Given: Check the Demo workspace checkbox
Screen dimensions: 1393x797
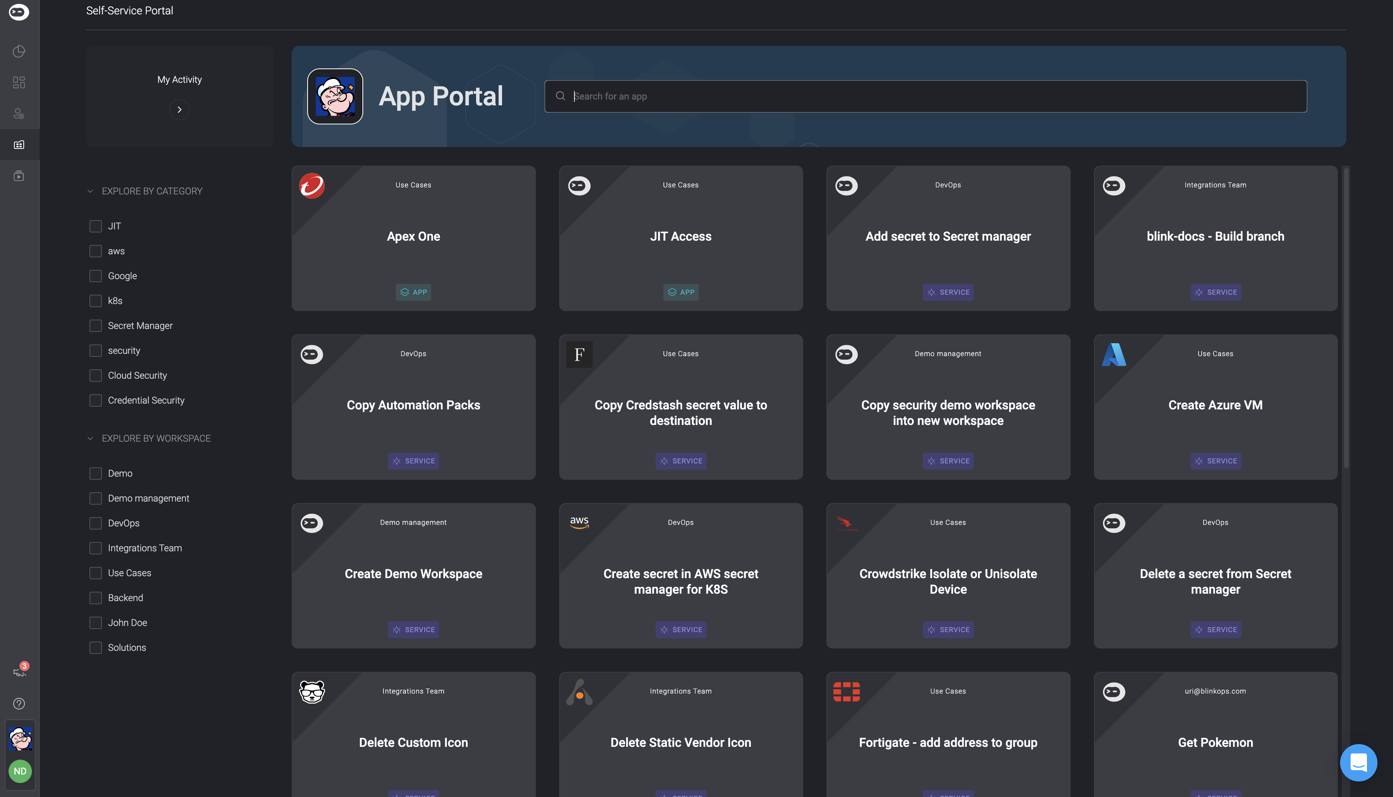Looking at the screenshot, I should coord(95,474).
